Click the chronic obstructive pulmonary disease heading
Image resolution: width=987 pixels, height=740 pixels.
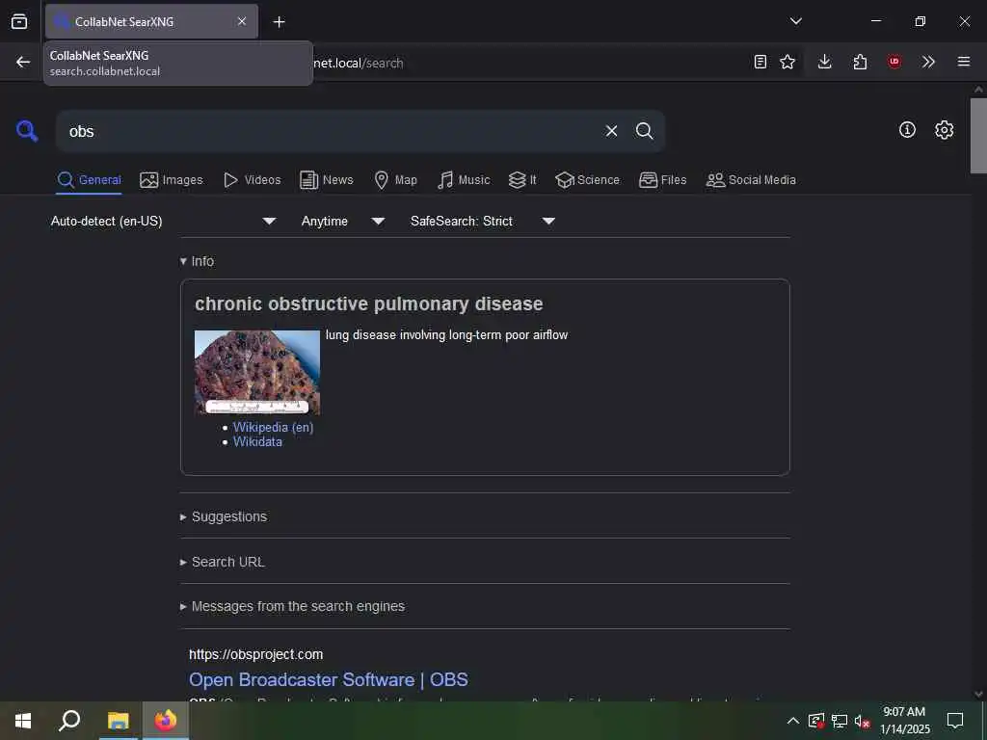[369, 304]
